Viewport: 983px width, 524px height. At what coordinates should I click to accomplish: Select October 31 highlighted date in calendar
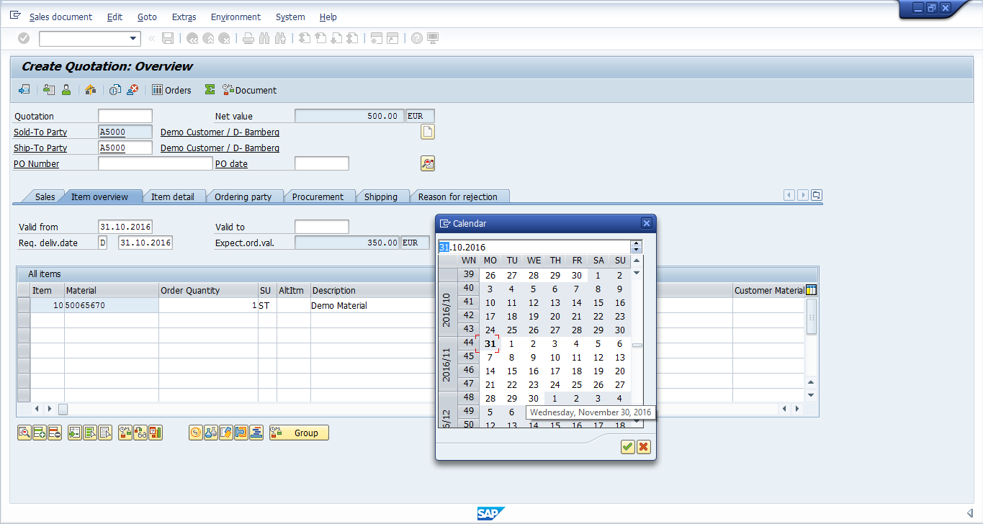click(x=490, y=343)
